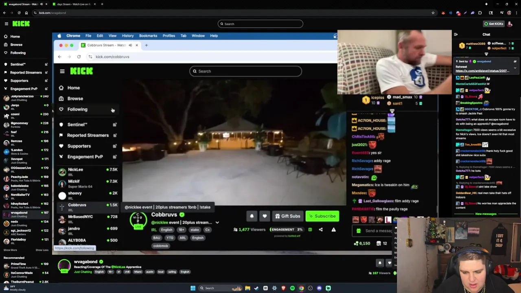521x293 pixels.
Task: Expand the pinned Retweet message chevron
Action: [x=515, y=68]
